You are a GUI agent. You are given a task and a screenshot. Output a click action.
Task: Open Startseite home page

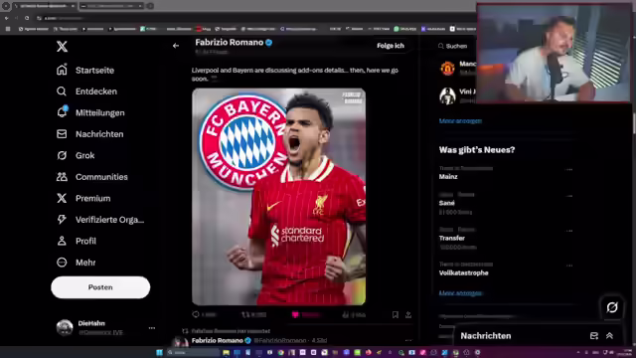[85, 70]
